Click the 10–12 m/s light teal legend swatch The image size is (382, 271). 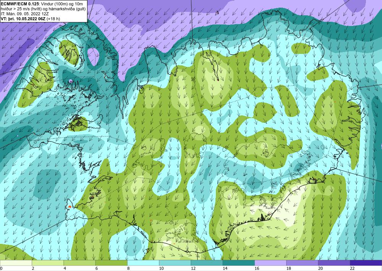click(x=175, y=263)
